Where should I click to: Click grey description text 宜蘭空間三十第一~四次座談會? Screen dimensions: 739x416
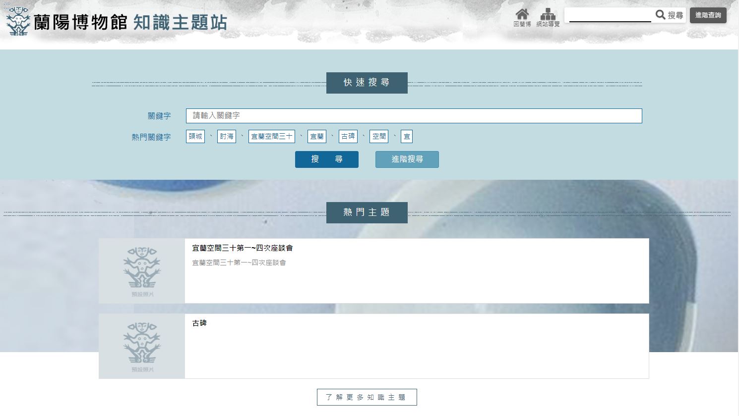click(239, 262)
